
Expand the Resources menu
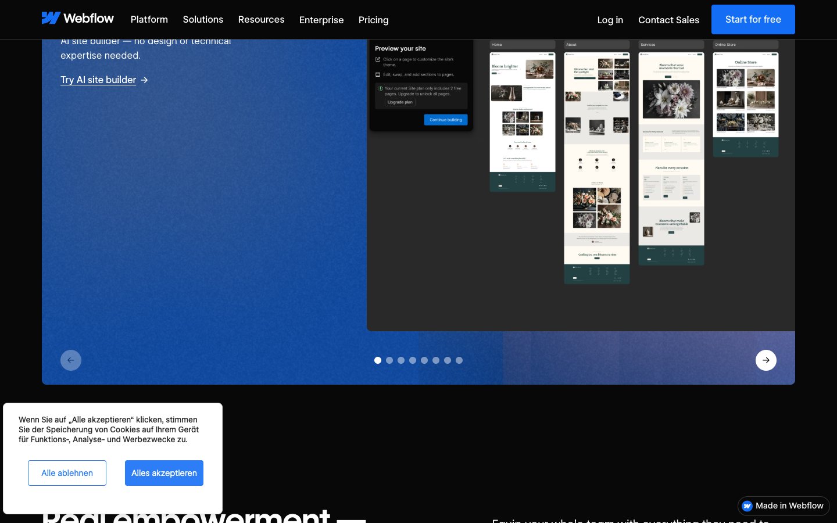(261, 20)
